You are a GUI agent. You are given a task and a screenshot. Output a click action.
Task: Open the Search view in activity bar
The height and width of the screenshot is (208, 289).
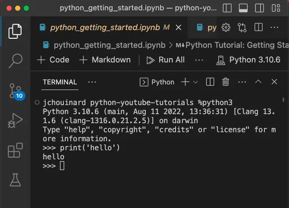15,61
